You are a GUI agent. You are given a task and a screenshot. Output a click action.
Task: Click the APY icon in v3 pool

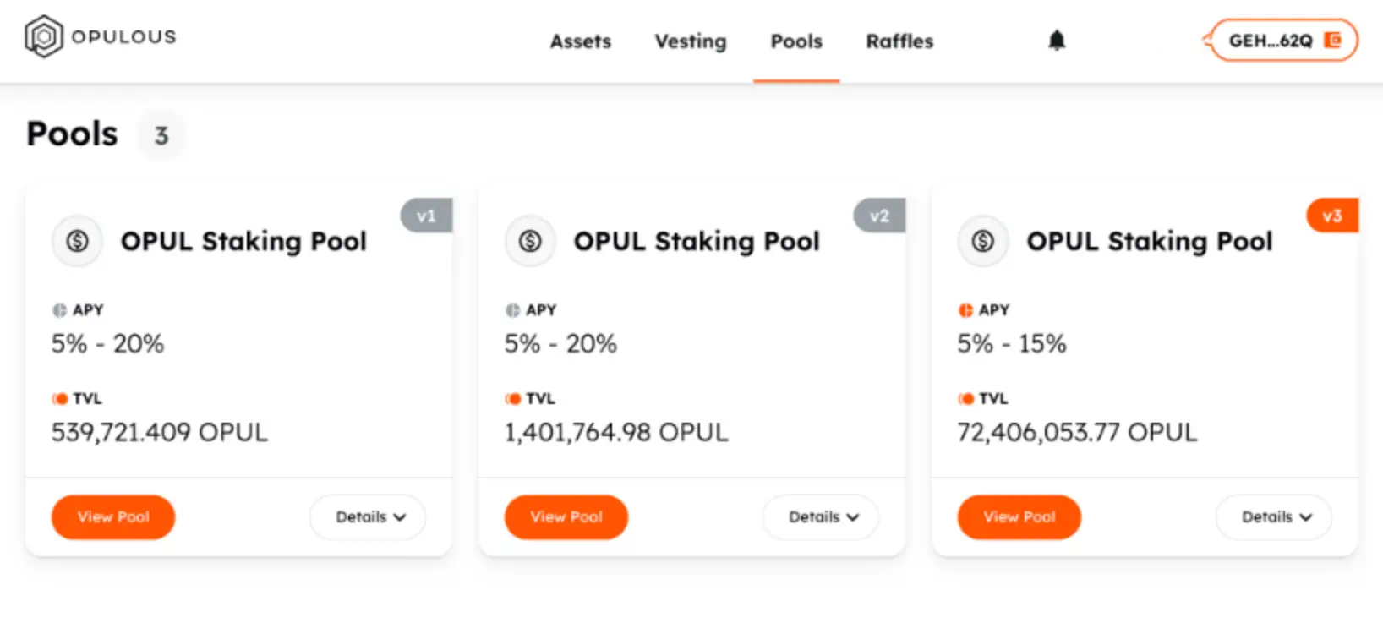[965, 310]
